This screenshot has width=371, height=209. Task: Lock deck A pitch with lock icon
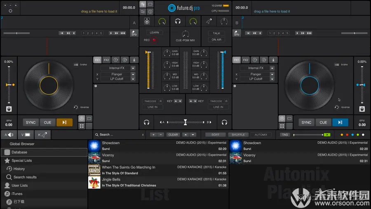point(9,109)
